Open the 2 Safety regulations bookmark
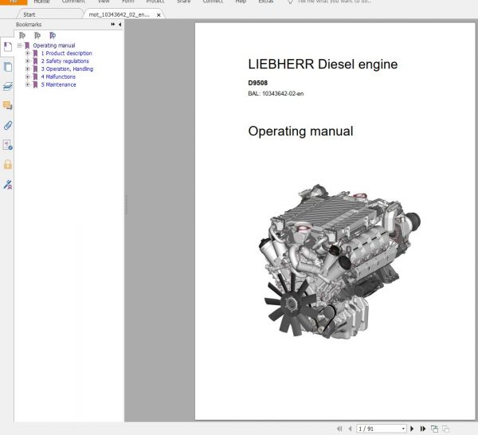 pos(65,61)
